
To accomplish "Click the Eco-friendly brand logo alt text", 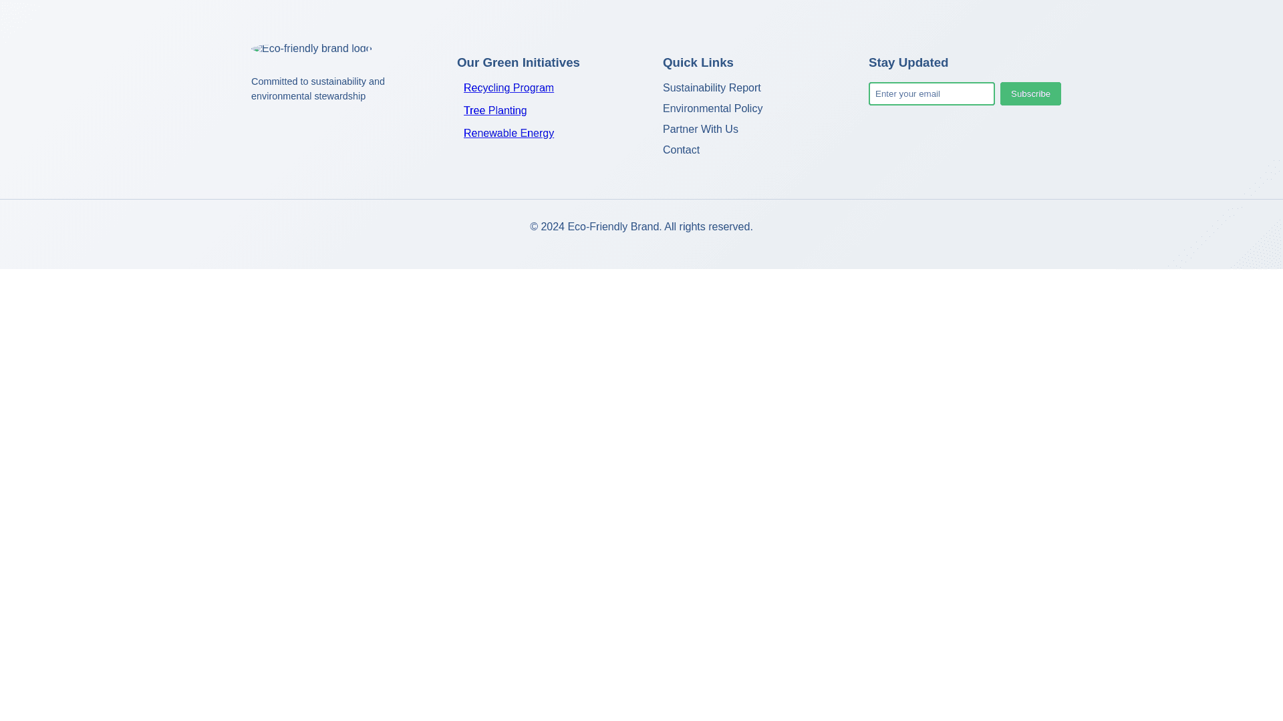I will [317, 49].
